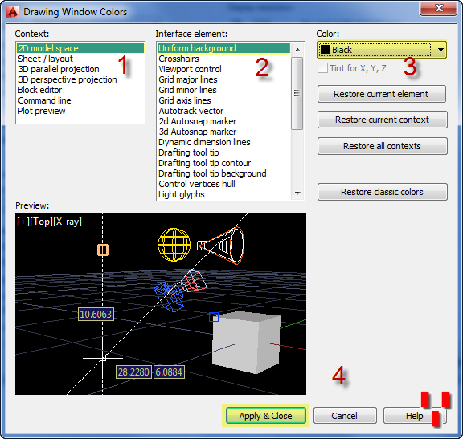Close the dialog with the X button
This screenshot has height=439, width=463.
point(438,8)
